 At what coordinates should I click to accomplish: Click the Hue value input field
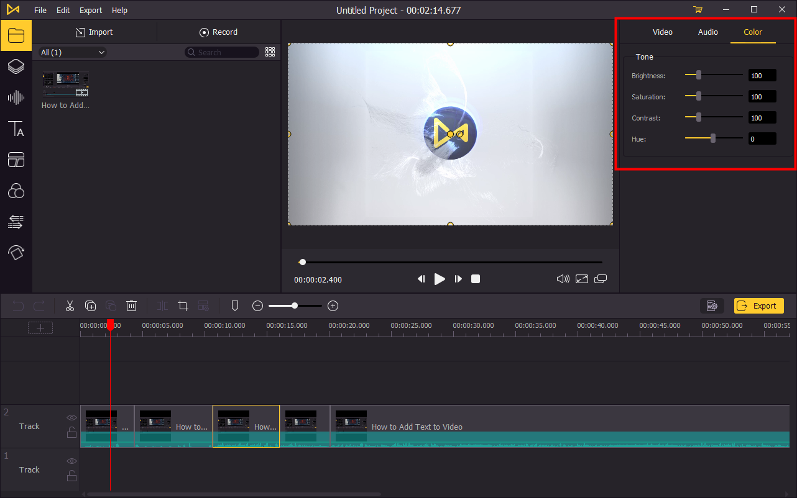click(x=762, y=139)
